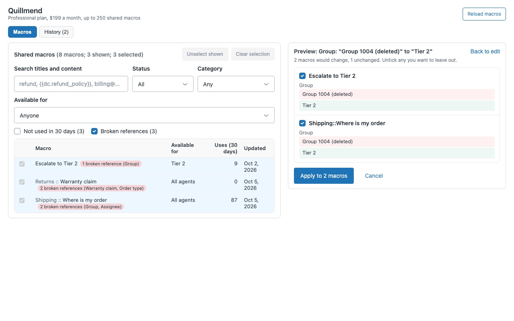This screenshot has width=514, height=321.
Task: Go Back to edit
Action: coord(485,51)
